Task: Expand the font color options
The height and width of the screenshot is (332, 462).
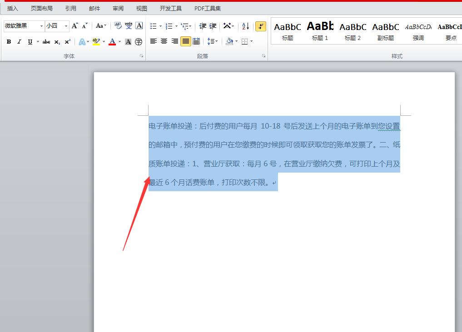Action: (x=119, y=41)
